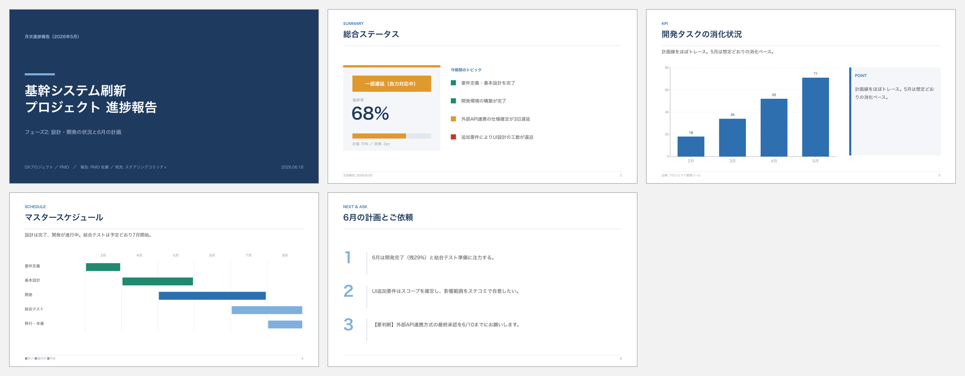
Task: Click the 8月 column header in schedule
Action: [x=285, y=255]
